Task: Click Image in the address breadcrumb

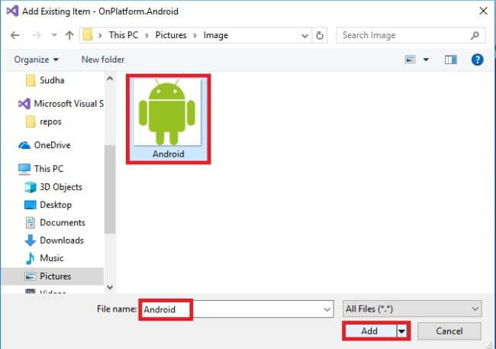Action: click(x=216, y=35)
